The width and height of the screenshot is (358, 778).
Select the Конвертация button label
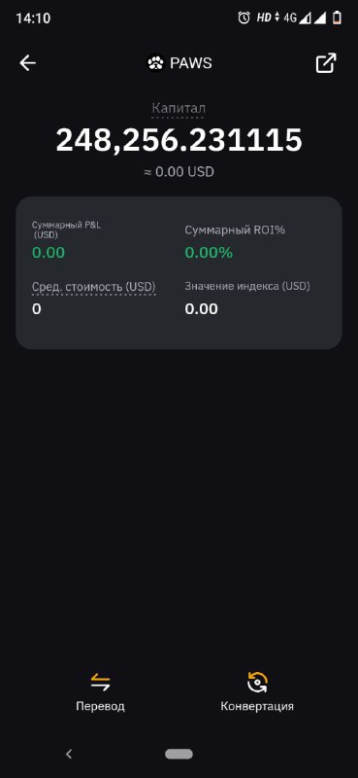click(x=257, y=706)
